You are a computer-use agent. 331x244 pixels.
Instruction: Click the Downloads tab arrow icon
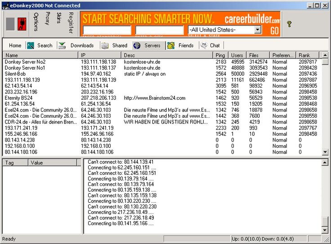62,45
